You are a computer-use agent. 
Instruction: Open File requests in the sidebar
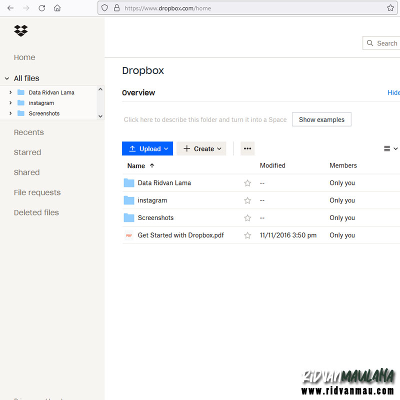(x=37, y=192)
